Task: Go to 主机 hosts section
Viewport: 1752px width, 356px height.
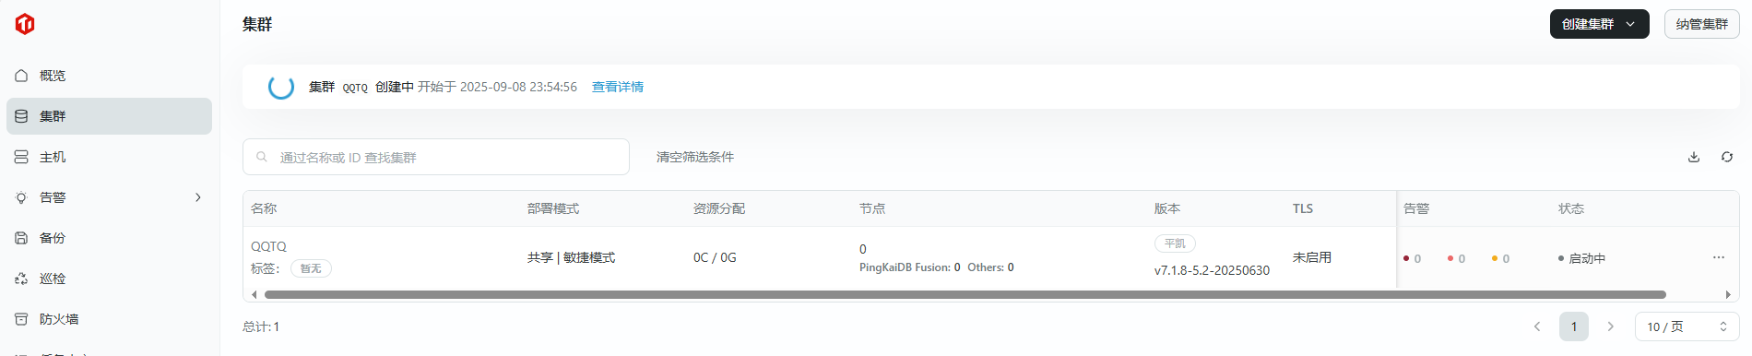Action: [109, 157]
